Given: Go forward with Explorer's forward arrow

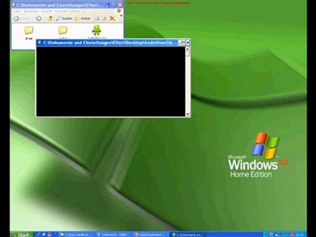Looking at the screenshot, I should pos(39,18).
